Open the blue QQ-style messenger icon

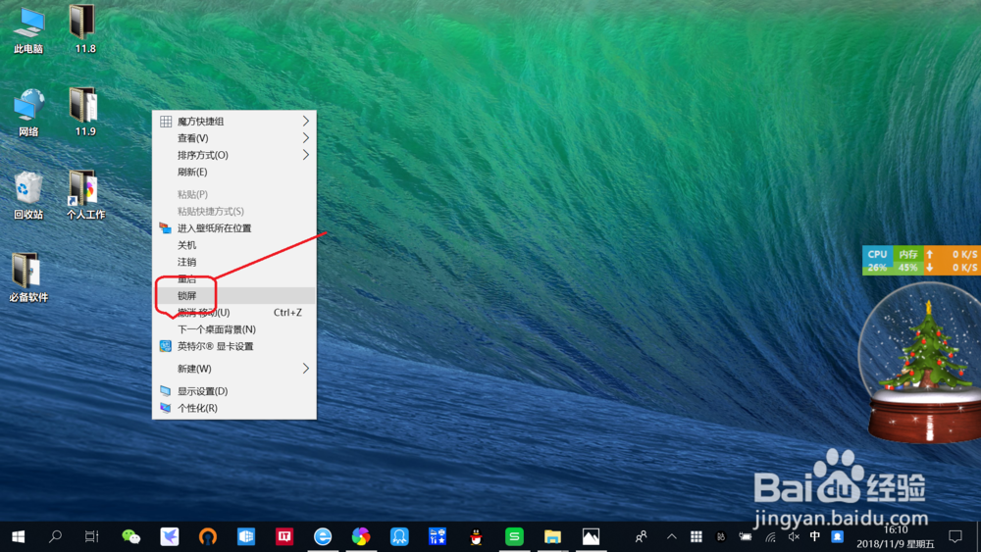399,536
